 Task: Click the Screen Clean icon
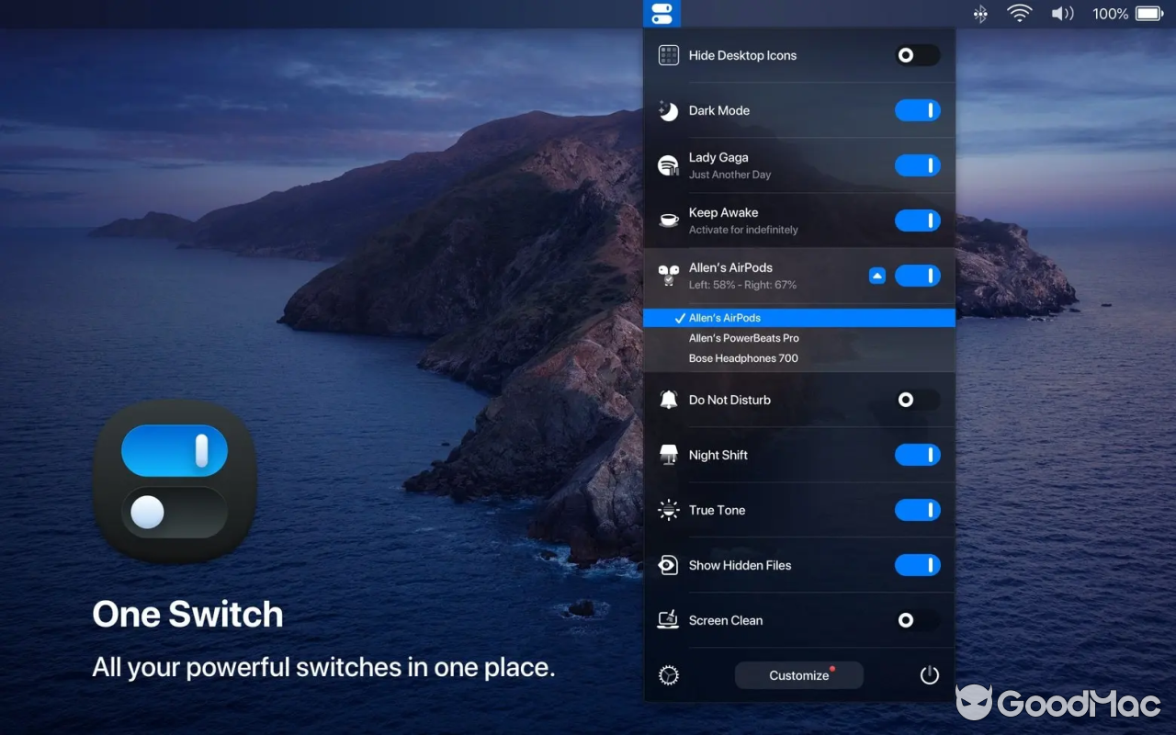pos(669,620)
